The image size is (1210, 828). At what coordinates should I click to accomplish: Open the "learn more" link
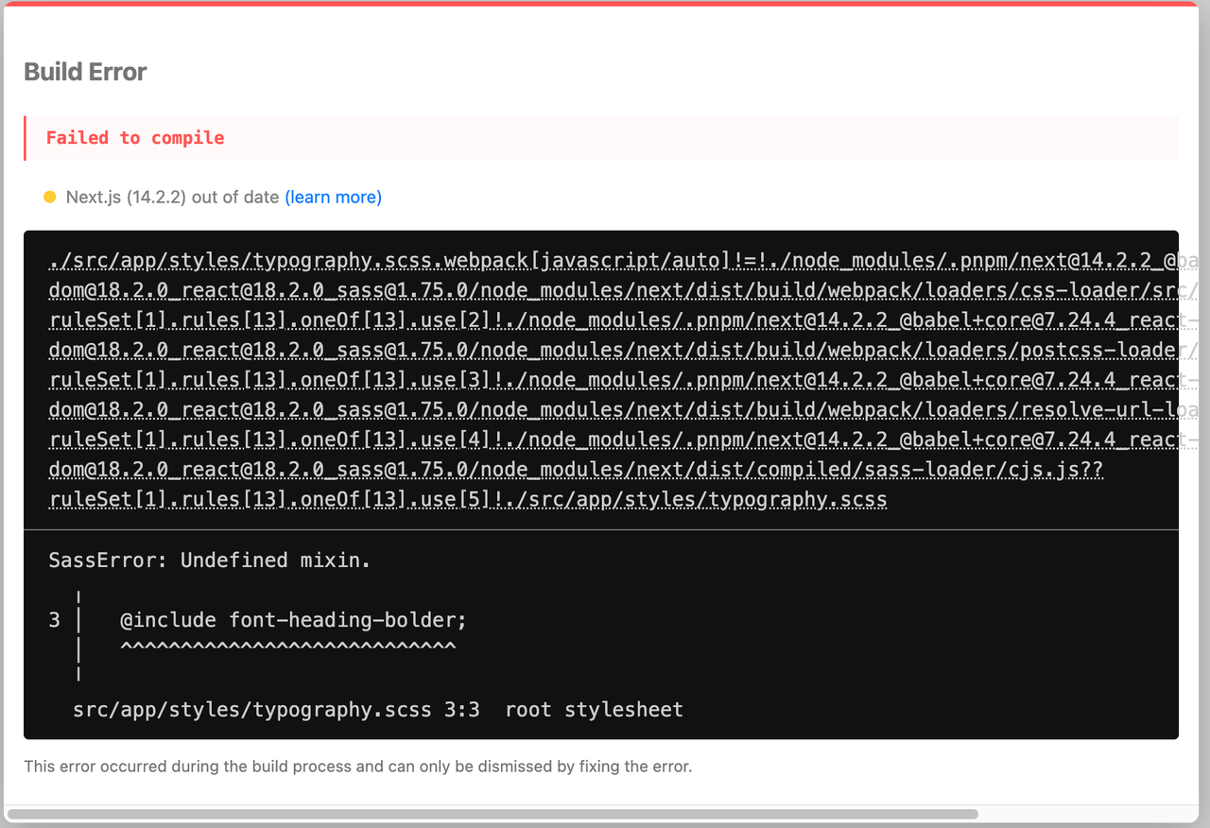333,198
